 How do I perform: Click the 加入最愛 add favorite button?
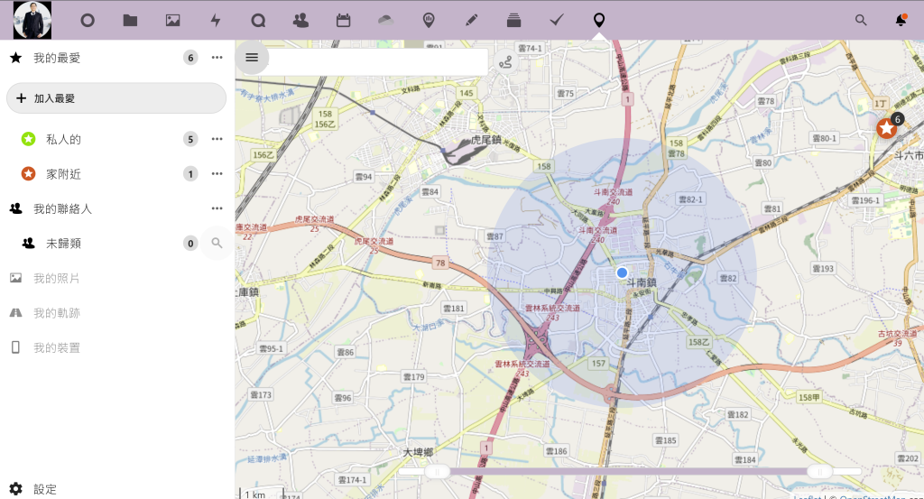pyautogui.click(x=116, y=98)
